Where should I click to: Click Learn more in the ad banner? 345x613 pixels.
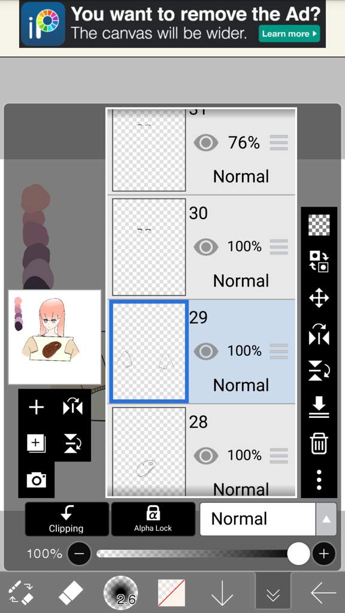tap(289, 34)
